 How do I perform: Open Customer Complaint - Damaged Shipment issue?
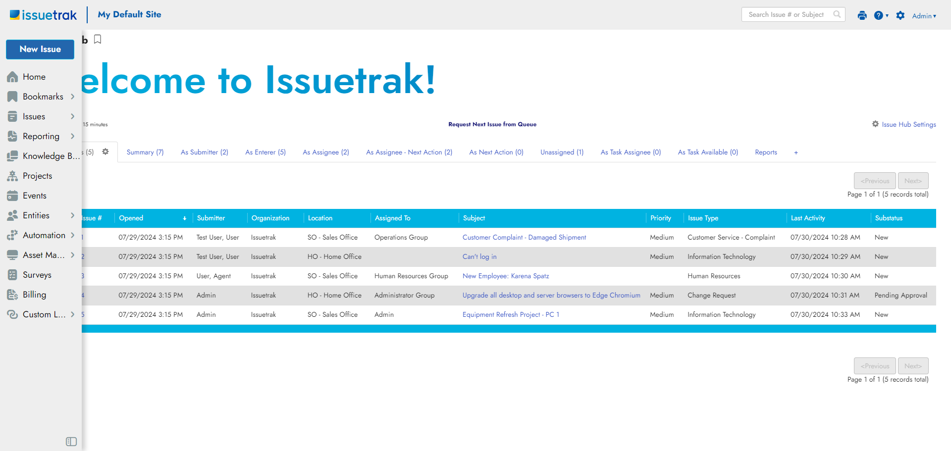point(524,237)
